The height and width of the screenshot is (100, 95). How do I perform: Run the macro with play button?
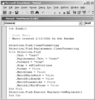coord(55,13)
